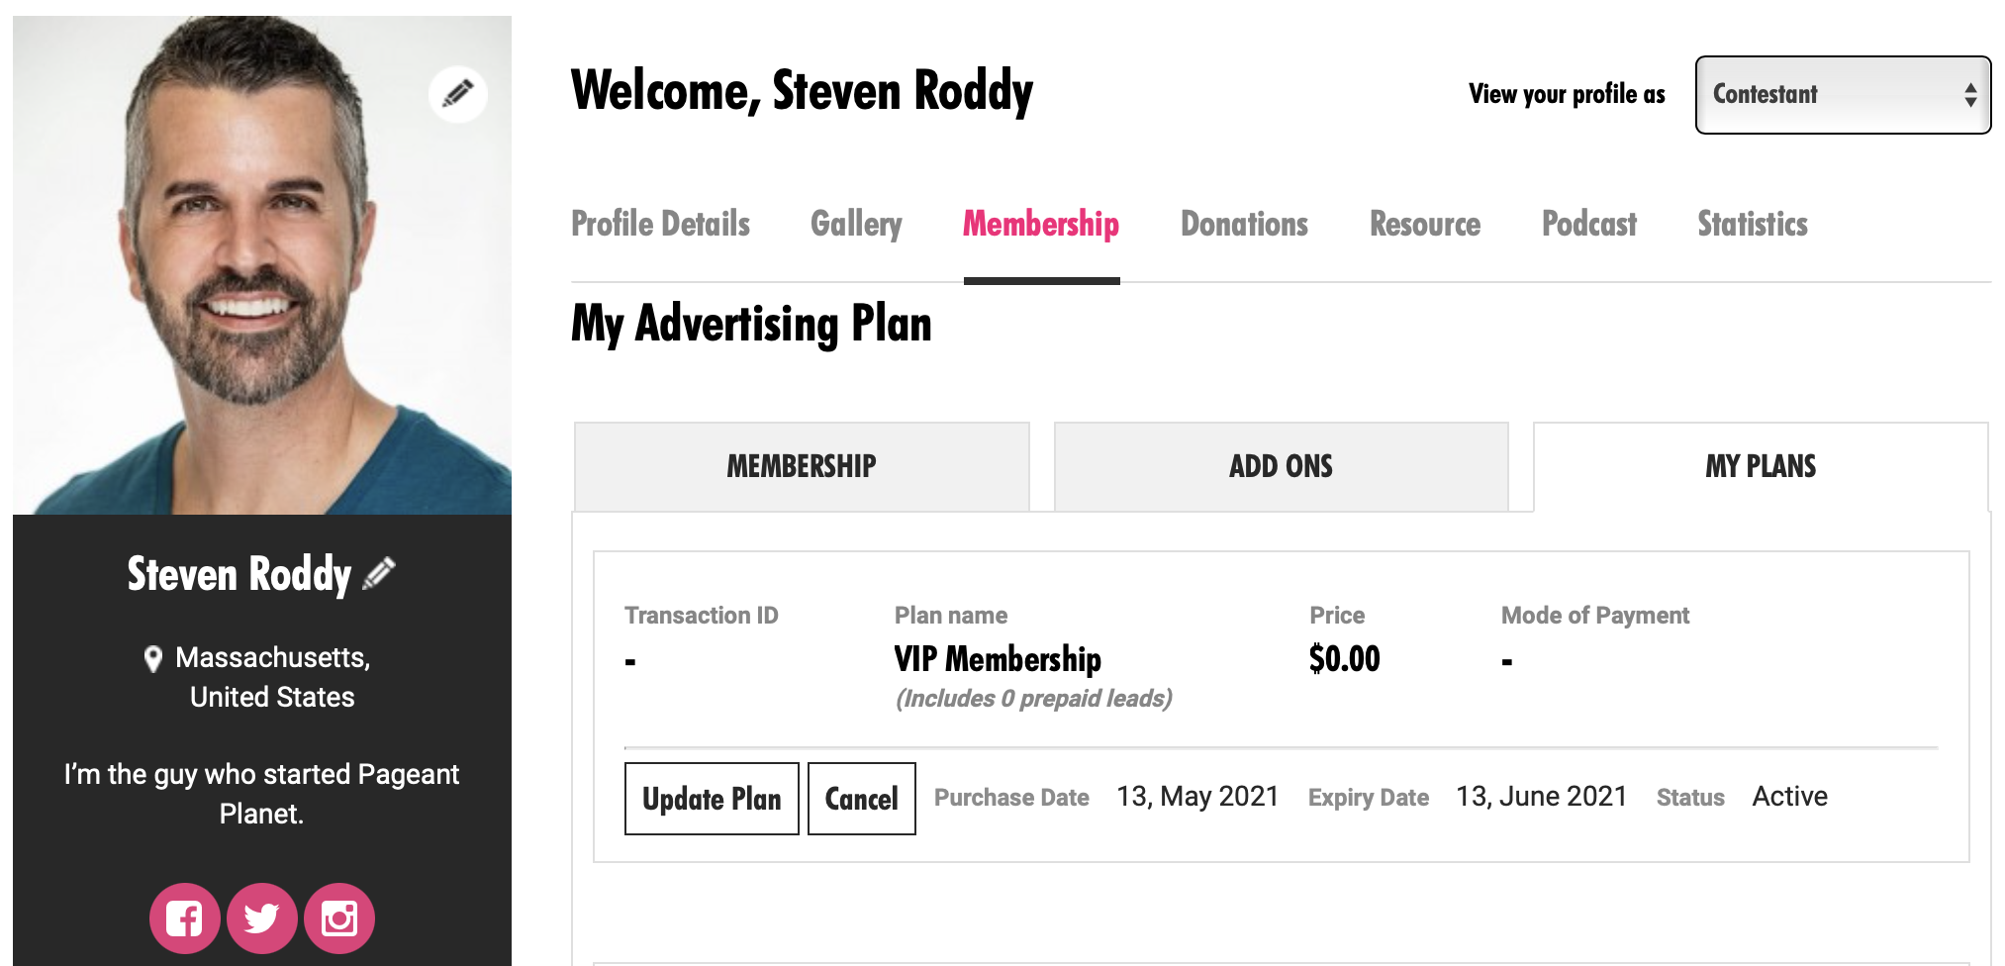
Task: Switch to the Podcast tab
Action: pos(1588,225)
